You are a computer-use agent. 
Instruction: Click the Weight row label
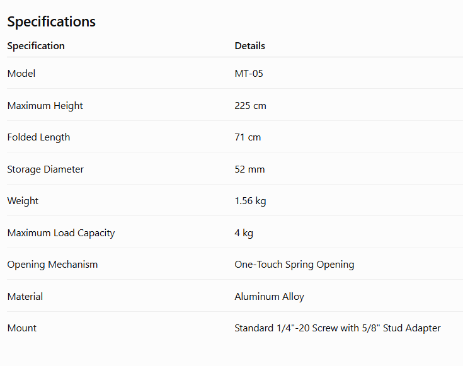[x=23, y=201]
